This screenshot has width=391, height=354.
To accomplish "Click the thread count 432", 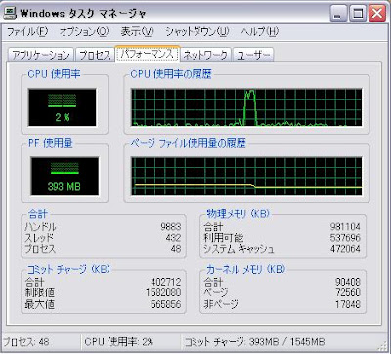I will pyautogui.click(x=173, y=238).
